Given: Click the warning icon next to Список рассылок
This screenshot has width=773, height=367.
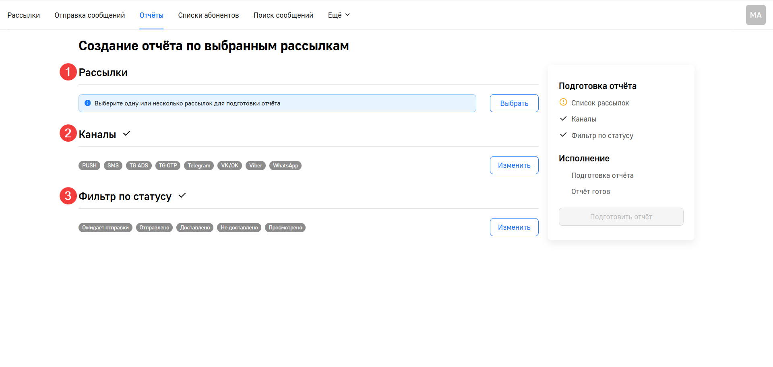Looking at the screenshot, I should 563,102.
